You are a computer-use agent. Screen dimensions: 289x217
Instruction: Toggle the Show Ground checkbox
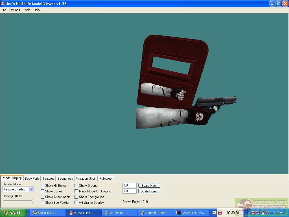coord(76,186)
